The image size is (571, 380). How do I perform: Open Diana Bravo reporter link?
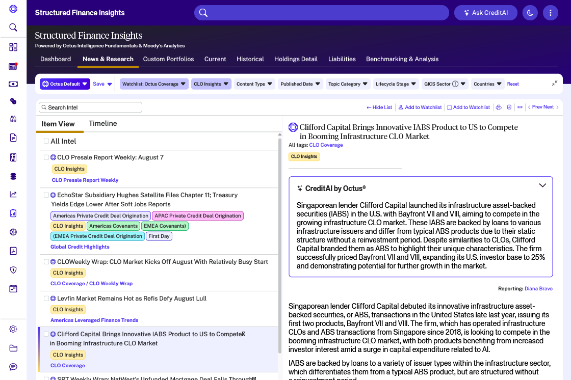click(538, 289)
